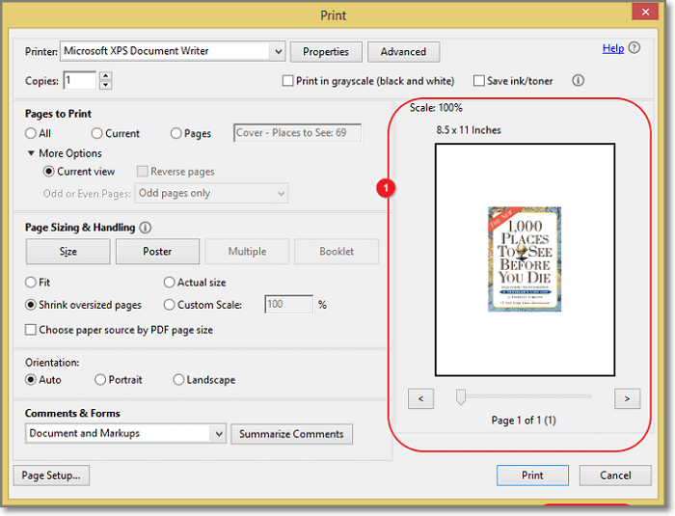Open the Help link
The width and height of the screenshot is (675, 516).
click(x=612, y=48)
